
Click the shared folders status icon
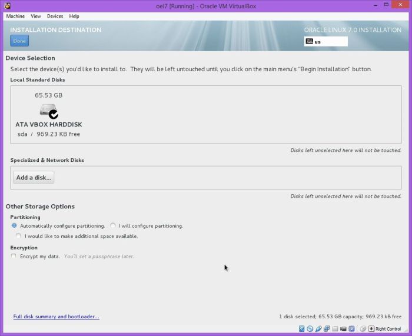pyautogui.click(x=334, y=329)
